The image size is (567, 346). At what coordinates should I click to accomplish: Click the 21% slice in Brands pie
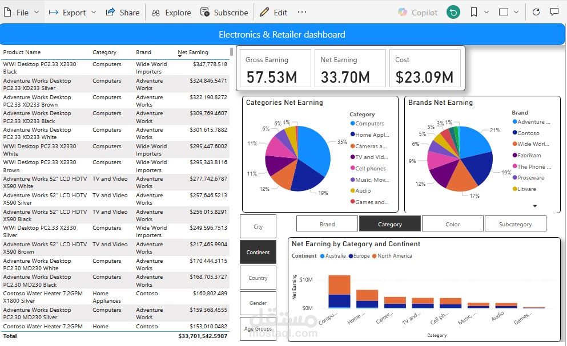(x=474, y=141)
